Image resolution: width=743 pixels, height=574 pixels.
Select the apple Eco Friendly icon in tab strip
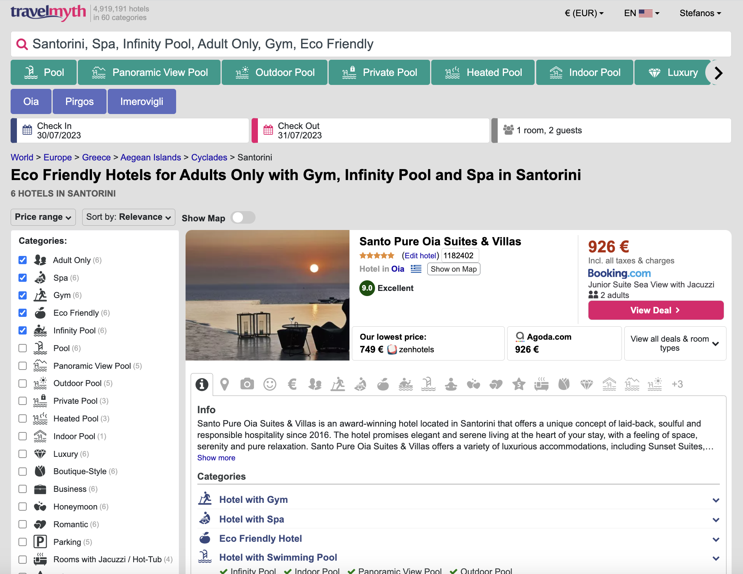(x=383, y=384)
